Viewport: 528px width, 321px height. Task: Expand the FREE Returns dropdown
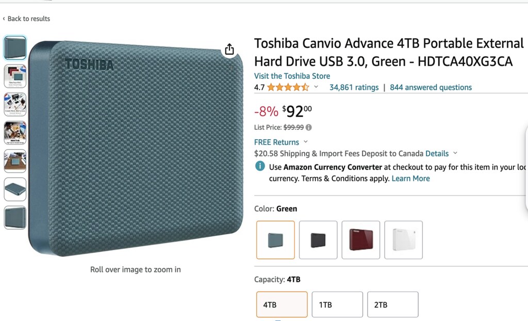click(x=305, y=142)
